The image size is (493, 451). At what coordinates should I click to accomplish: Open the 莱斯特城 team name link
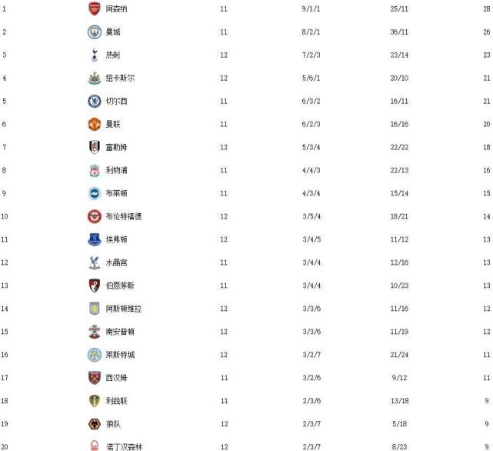point(121,355)
